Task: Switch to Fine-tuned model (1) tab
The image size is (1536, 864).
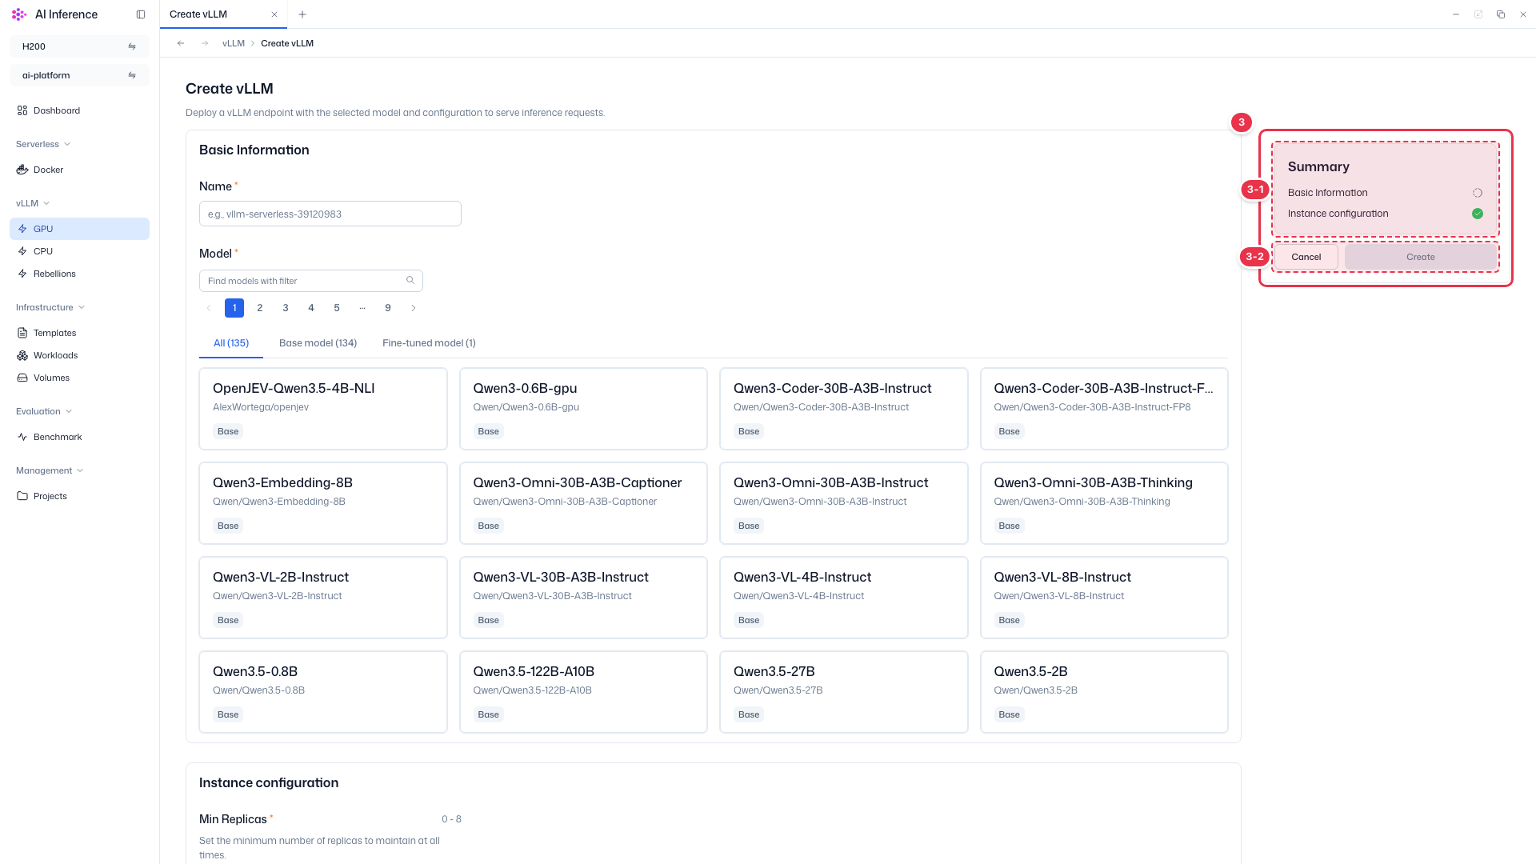Action: 429,342
